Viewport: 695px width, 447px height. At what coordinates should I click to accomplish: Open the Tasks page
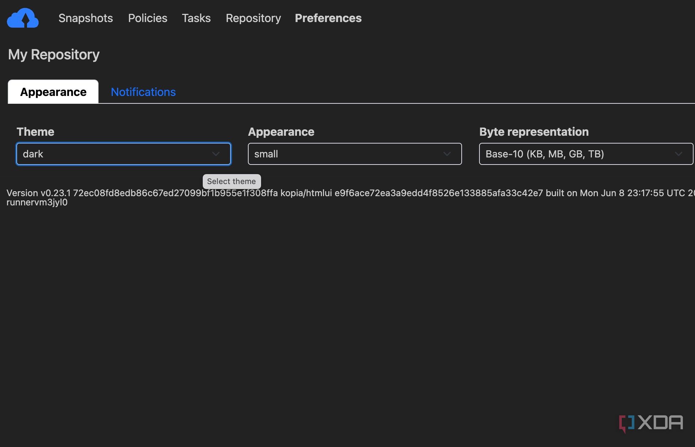click(x=196, y=18)
